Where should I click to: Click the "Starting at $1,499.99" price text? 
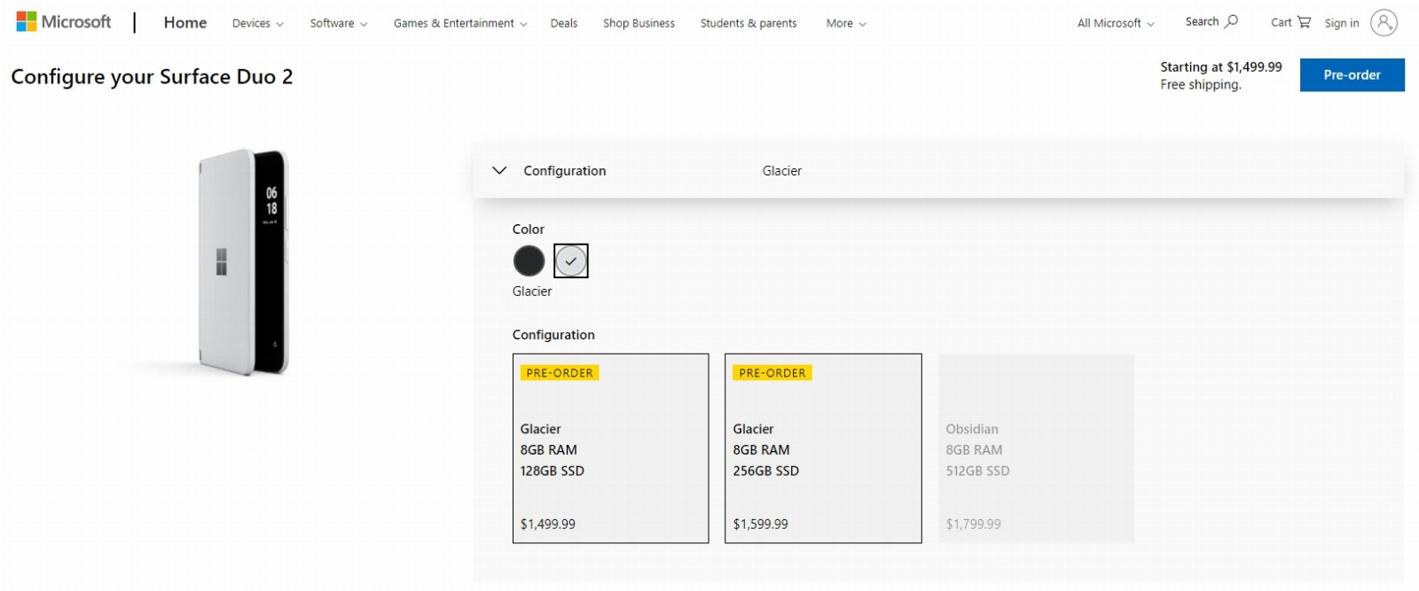coord(1221,67)
